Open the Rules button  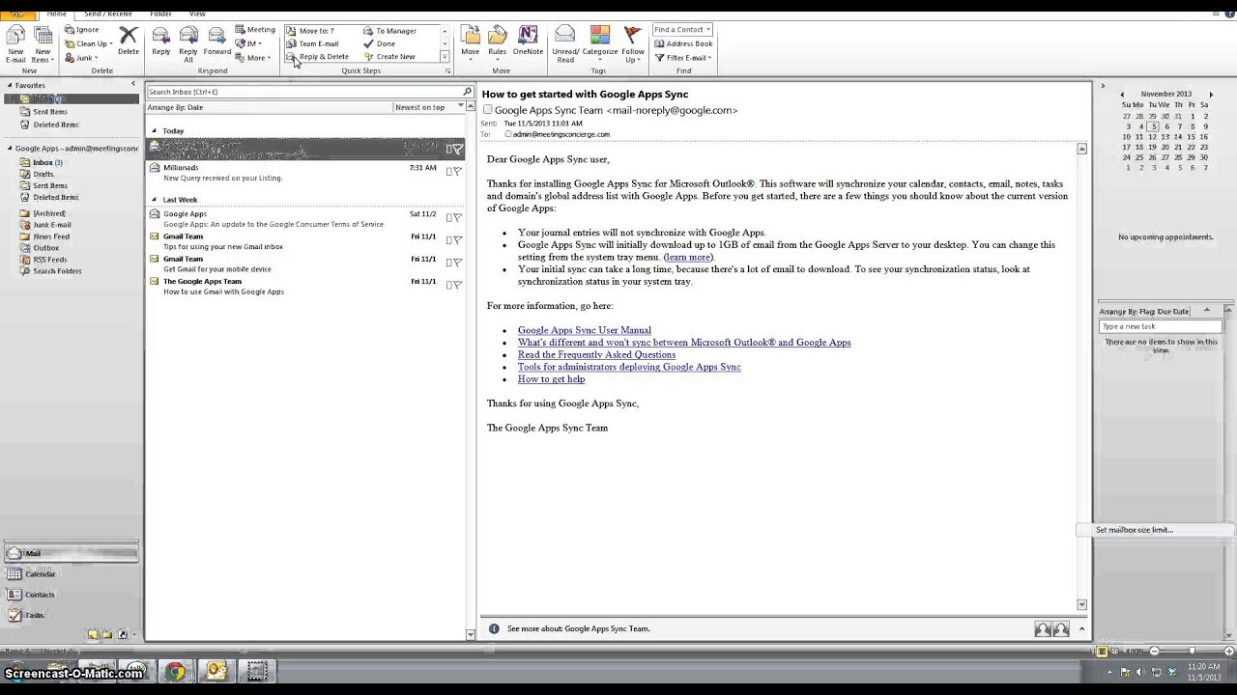click(x=497, y=43)
